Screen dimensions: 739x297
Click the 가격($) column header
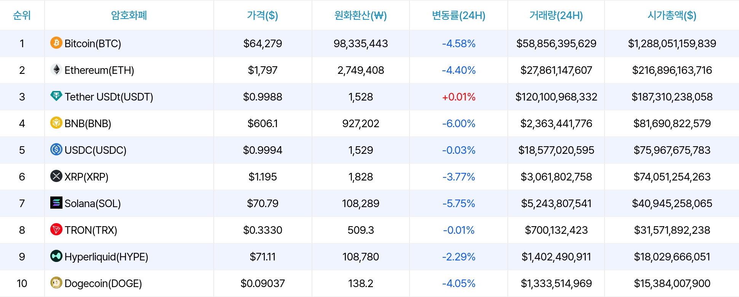click(x=262, y=15)
